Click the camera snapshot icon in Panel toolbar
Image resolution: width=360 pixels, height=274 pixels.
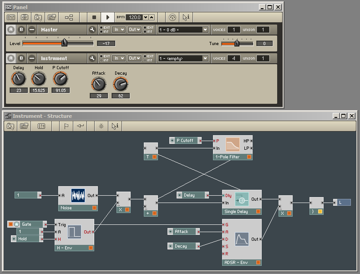click(25, 17)
